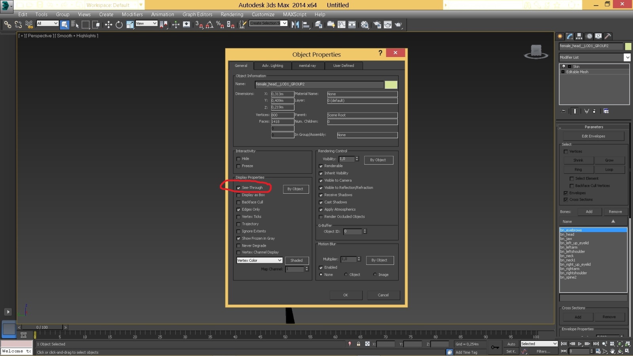Toggle the Angle Snap icon

pyautogui.click(x=209, y=25)
